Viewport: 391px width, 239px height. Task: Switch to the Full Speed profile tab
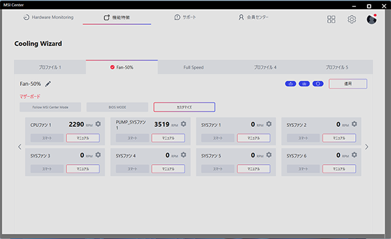tap(194, 67)
